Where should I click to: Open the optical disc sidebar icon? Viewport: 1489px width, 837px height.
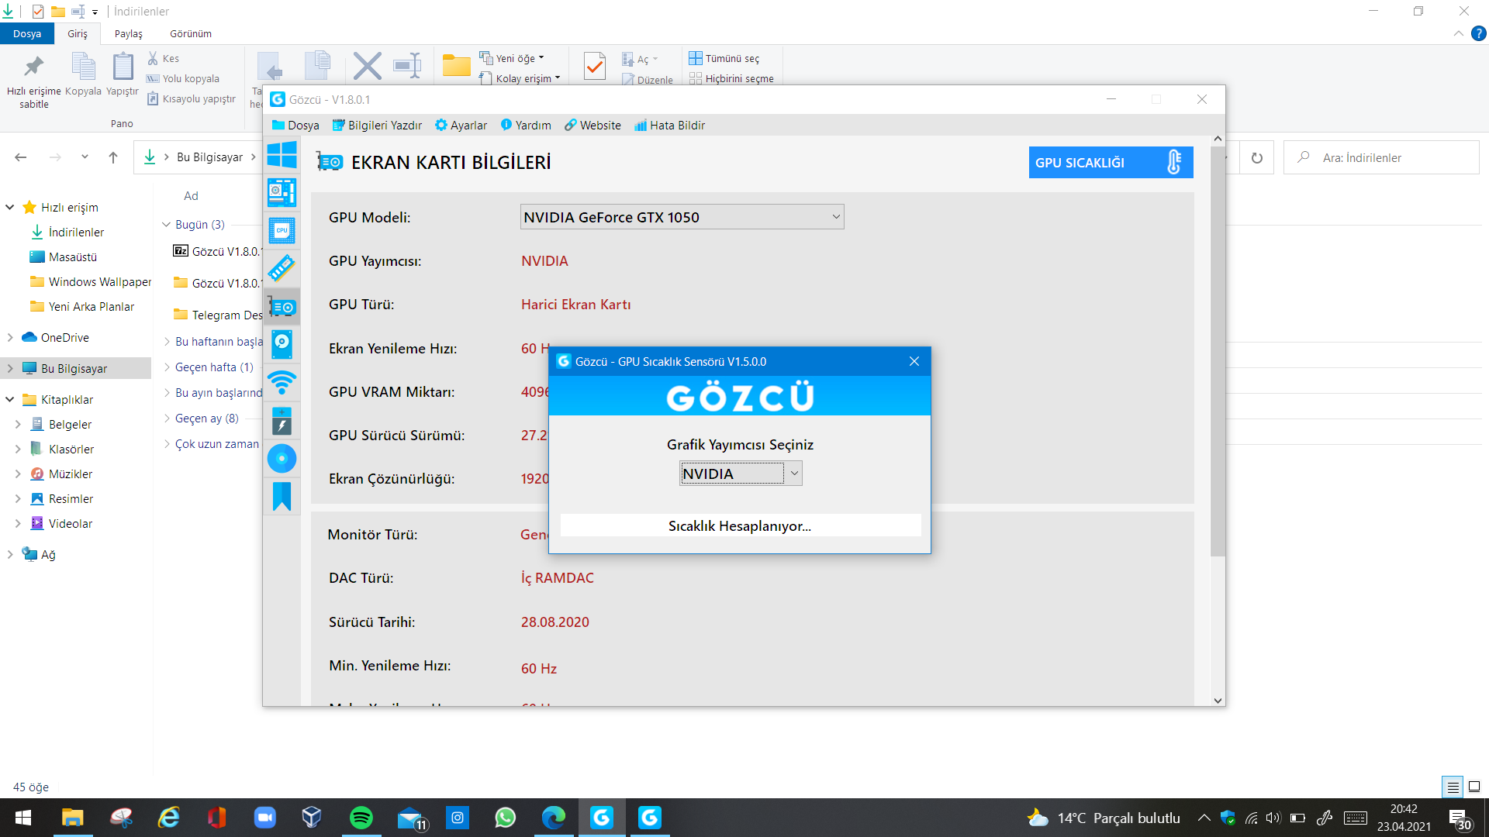click(x=282, y=458)
